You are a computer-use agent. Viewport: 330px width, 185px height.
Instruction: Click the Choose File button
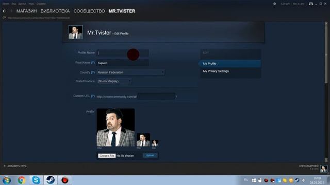coord(107,156)
